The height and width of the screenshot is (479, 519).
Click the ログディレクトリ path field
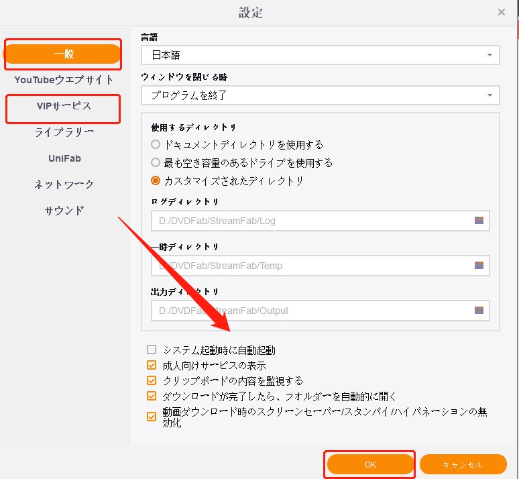(320, 221)
